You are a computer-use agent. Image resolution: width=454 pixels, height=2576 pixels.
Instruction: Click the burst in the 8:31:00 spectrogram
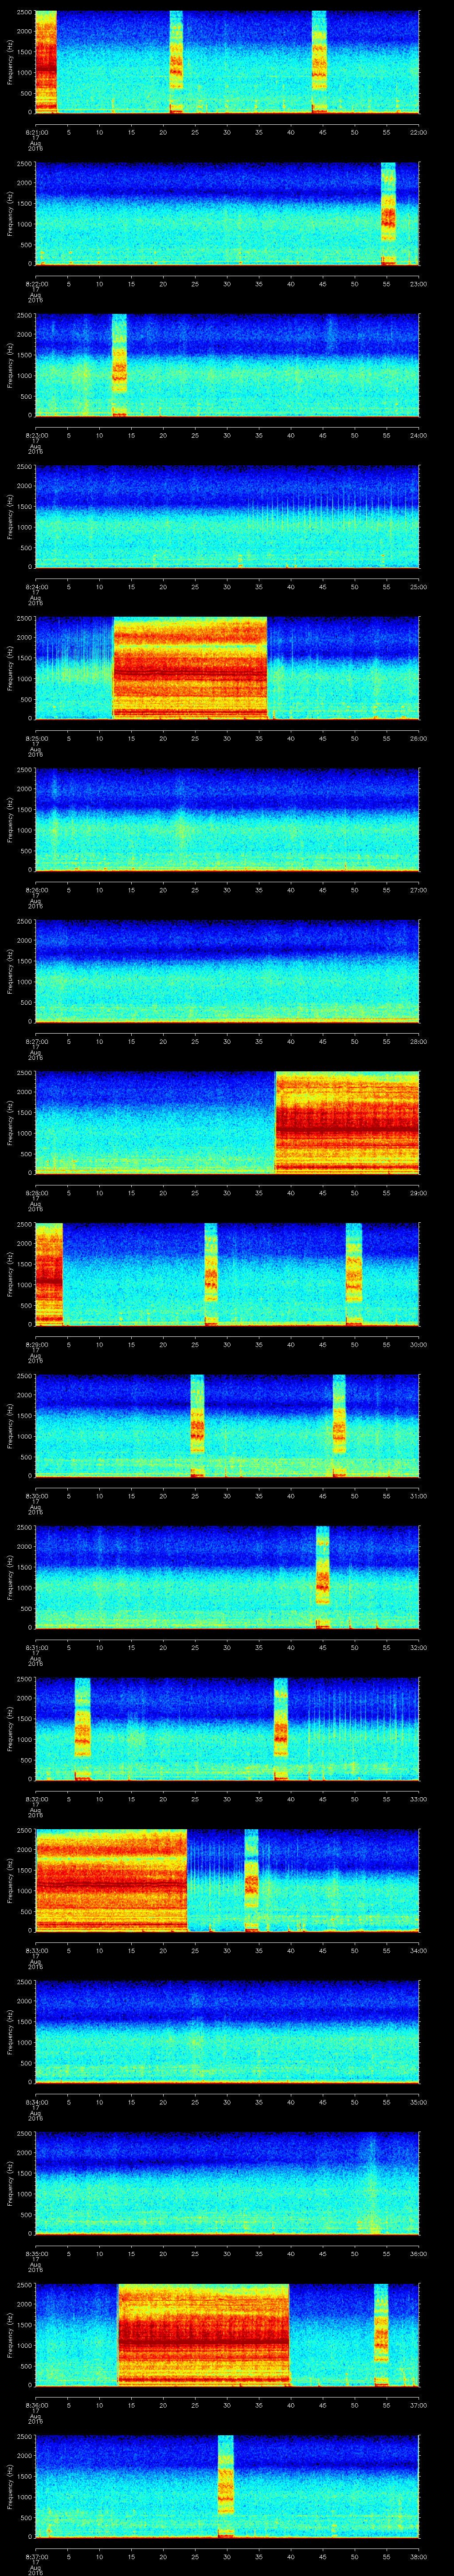pyautogui.click(x=322, y=1577)
